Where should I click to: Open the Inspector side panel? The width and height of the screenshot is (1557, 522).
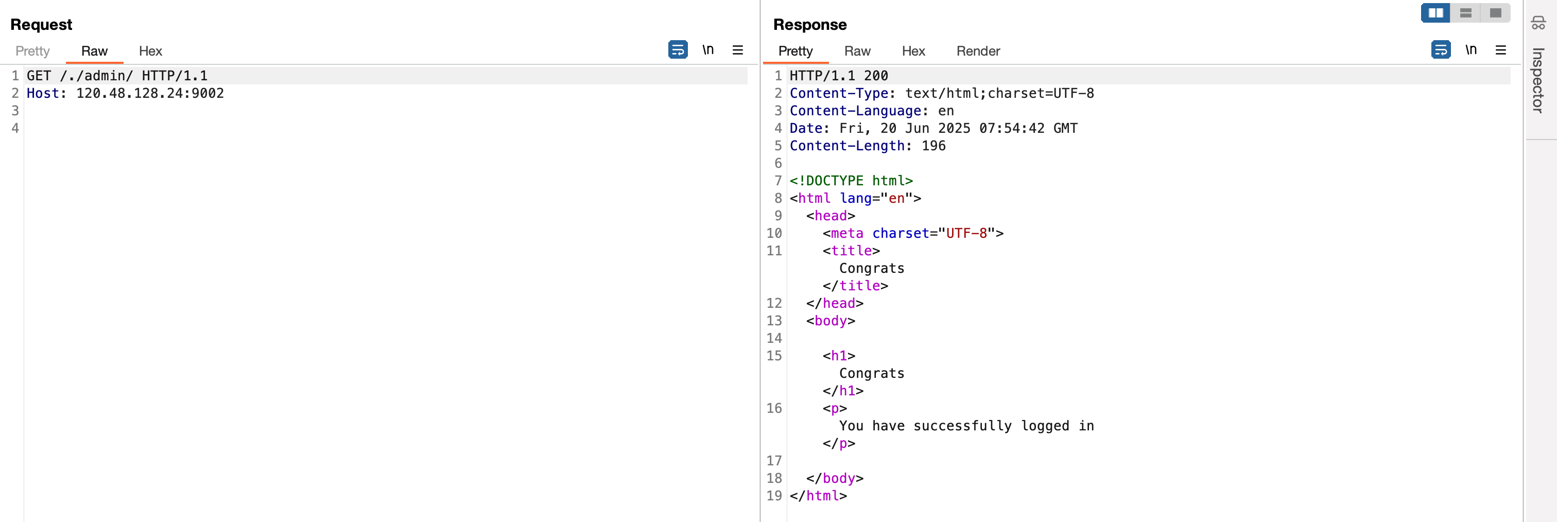[1537, 80]
